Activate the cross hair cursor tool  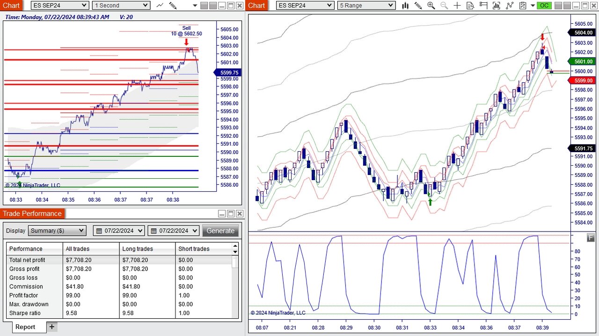pyautogui.click(x=457, y=6)
